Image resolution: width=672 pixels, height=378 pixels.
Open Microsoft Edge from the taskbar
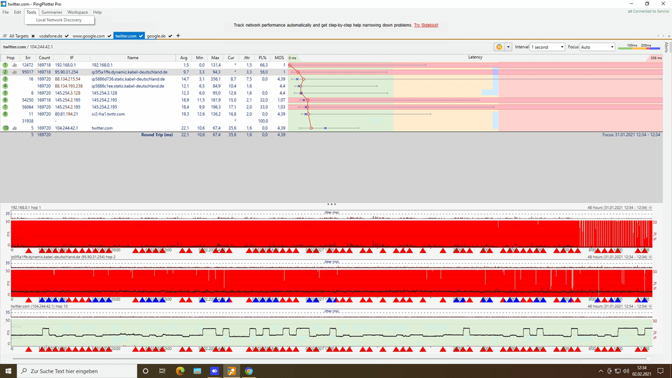tap(180, 371)
